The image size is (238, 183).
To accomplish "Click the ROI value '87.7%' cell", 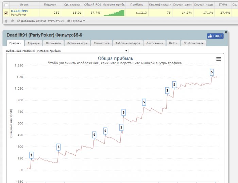I will coord(92,13).
